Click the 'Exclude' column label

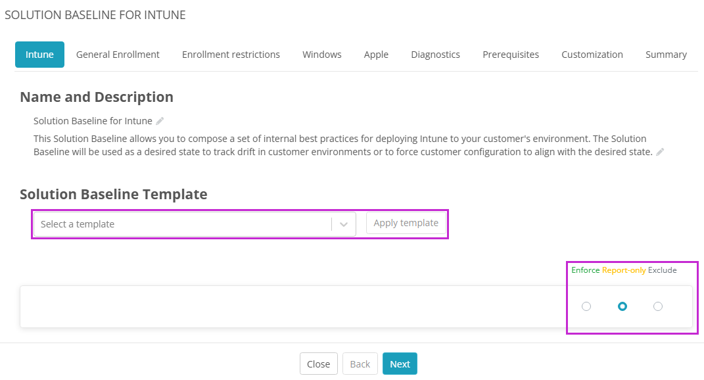tap(662, 270)
